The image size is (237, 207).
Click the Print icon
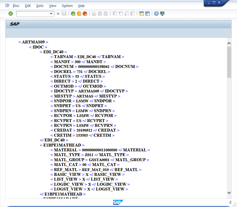click(94, 13)
